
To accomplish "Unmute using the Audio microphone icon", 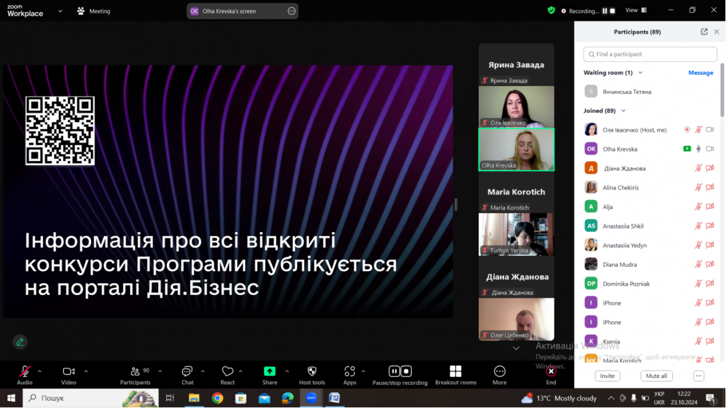I will tap(25, 371).
